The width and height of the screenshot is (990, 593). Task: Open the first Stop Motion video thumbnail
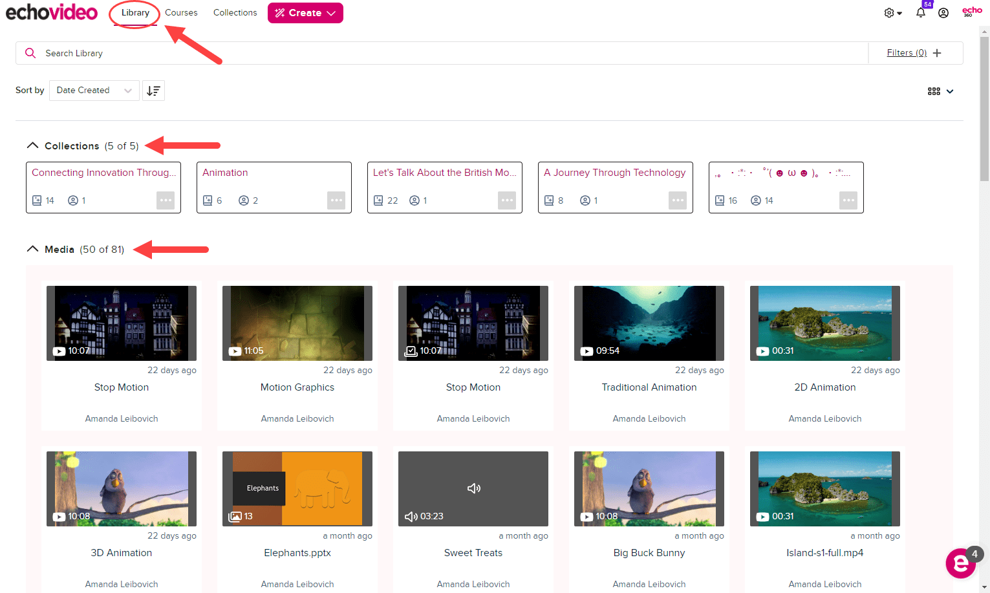pos(122,323)
